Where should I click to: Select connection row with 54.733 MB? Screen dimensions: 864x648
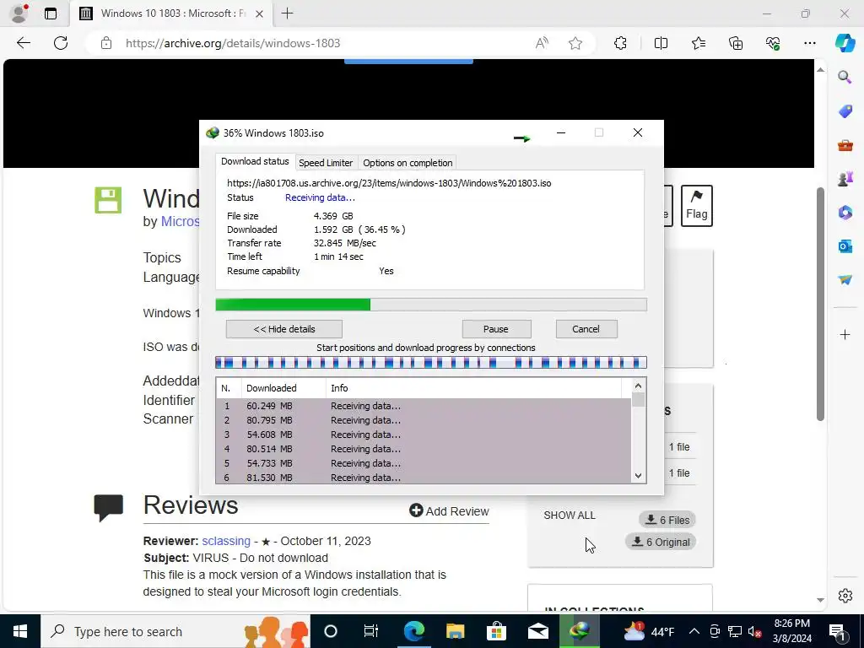coord(424,463)
